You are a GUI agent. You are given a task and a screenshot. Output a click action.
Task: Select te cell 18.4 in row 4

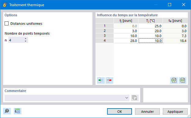(175, 41)
